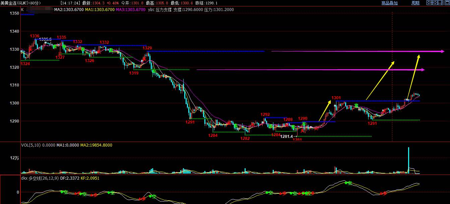Screen dimensions: 450x204
Task: Select the upper magenta horizontal resistance line
Action: click(358, 51)
